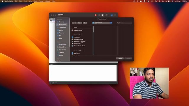Run the script with the Play button

coord(103,15)
